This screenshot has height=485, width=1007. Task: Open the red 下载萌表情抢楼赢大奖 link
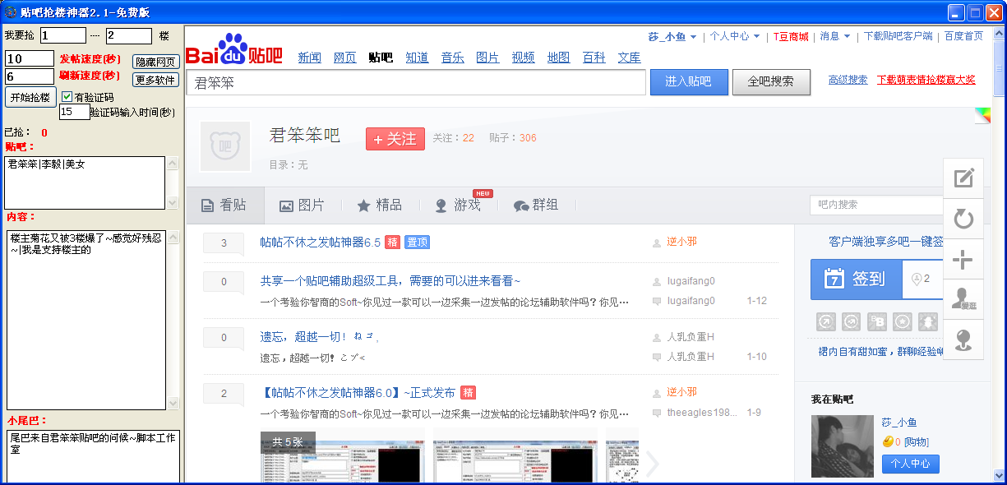point(926,80)
